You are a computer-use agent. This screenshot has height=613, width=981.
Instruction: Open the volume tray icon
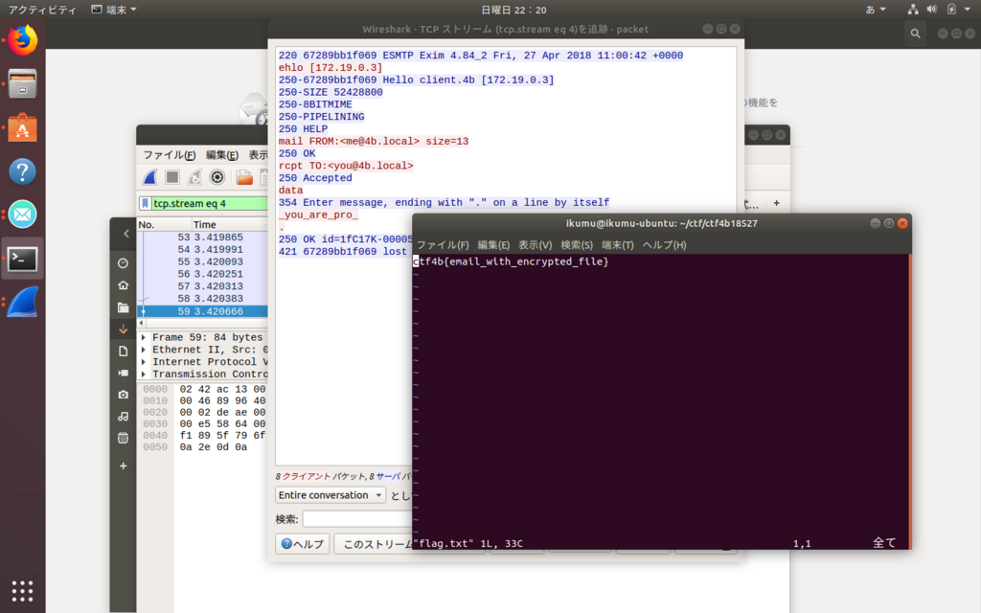[932, 10]
